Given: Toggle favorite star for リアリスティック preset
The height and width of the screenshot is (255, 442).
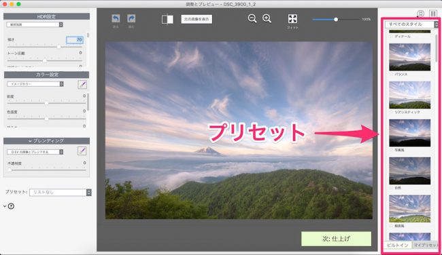Looking at the screenshot, I should [x=391, y=112].
